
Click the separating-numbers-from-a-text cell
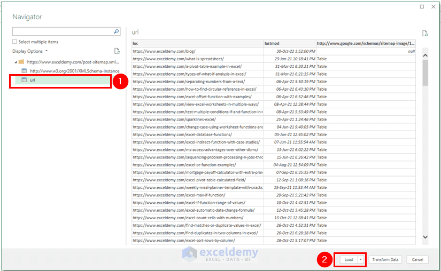[197, 82]
